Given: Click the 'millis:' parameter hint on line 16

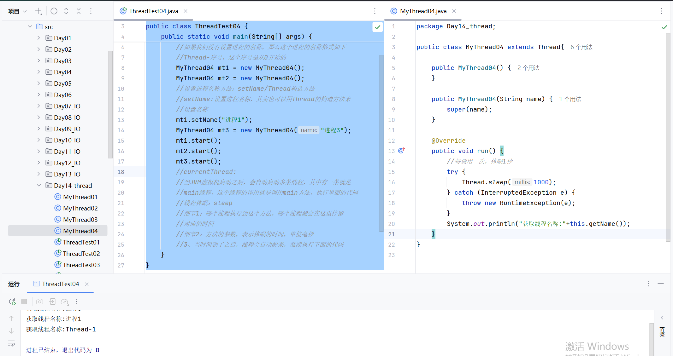Looking at the screenshot, I should click(x=522, y=182).
